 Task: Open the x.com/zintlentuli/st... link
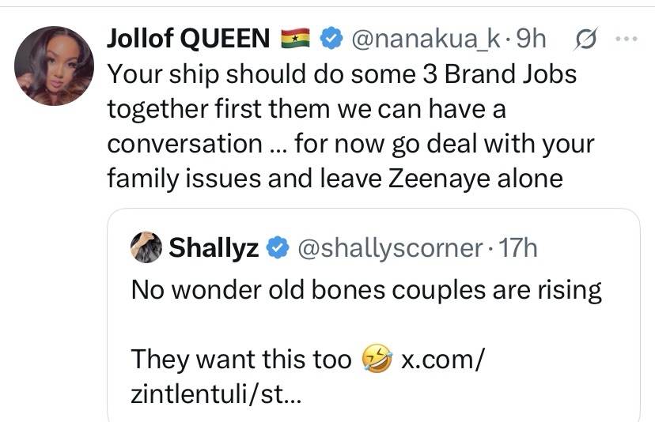[308, 376]
